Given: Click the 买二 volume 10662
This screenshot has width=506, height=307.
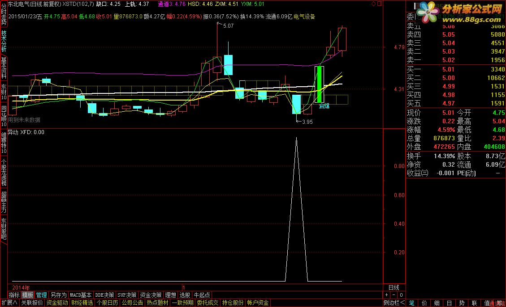Looking at the screenshot, I should pos(496,78).
